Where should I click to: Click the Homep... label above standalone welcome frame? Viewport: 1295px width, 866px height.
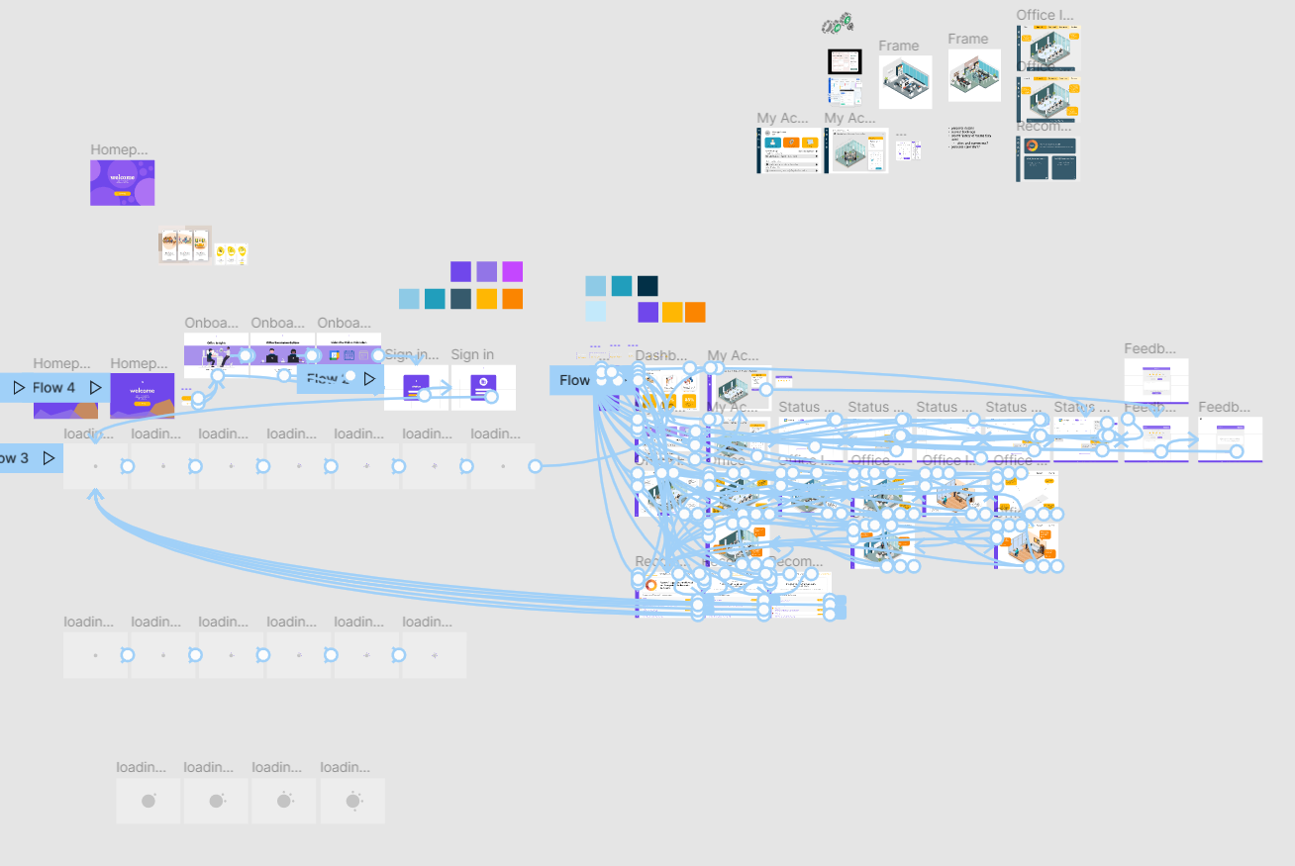119,150
